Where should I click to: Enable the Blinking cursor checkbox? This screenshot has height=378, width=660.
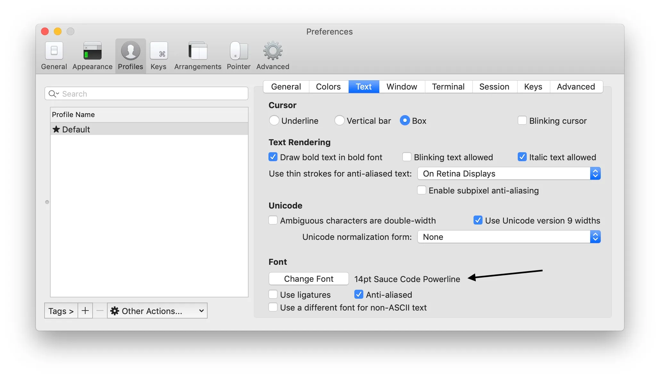click(522, 120)
